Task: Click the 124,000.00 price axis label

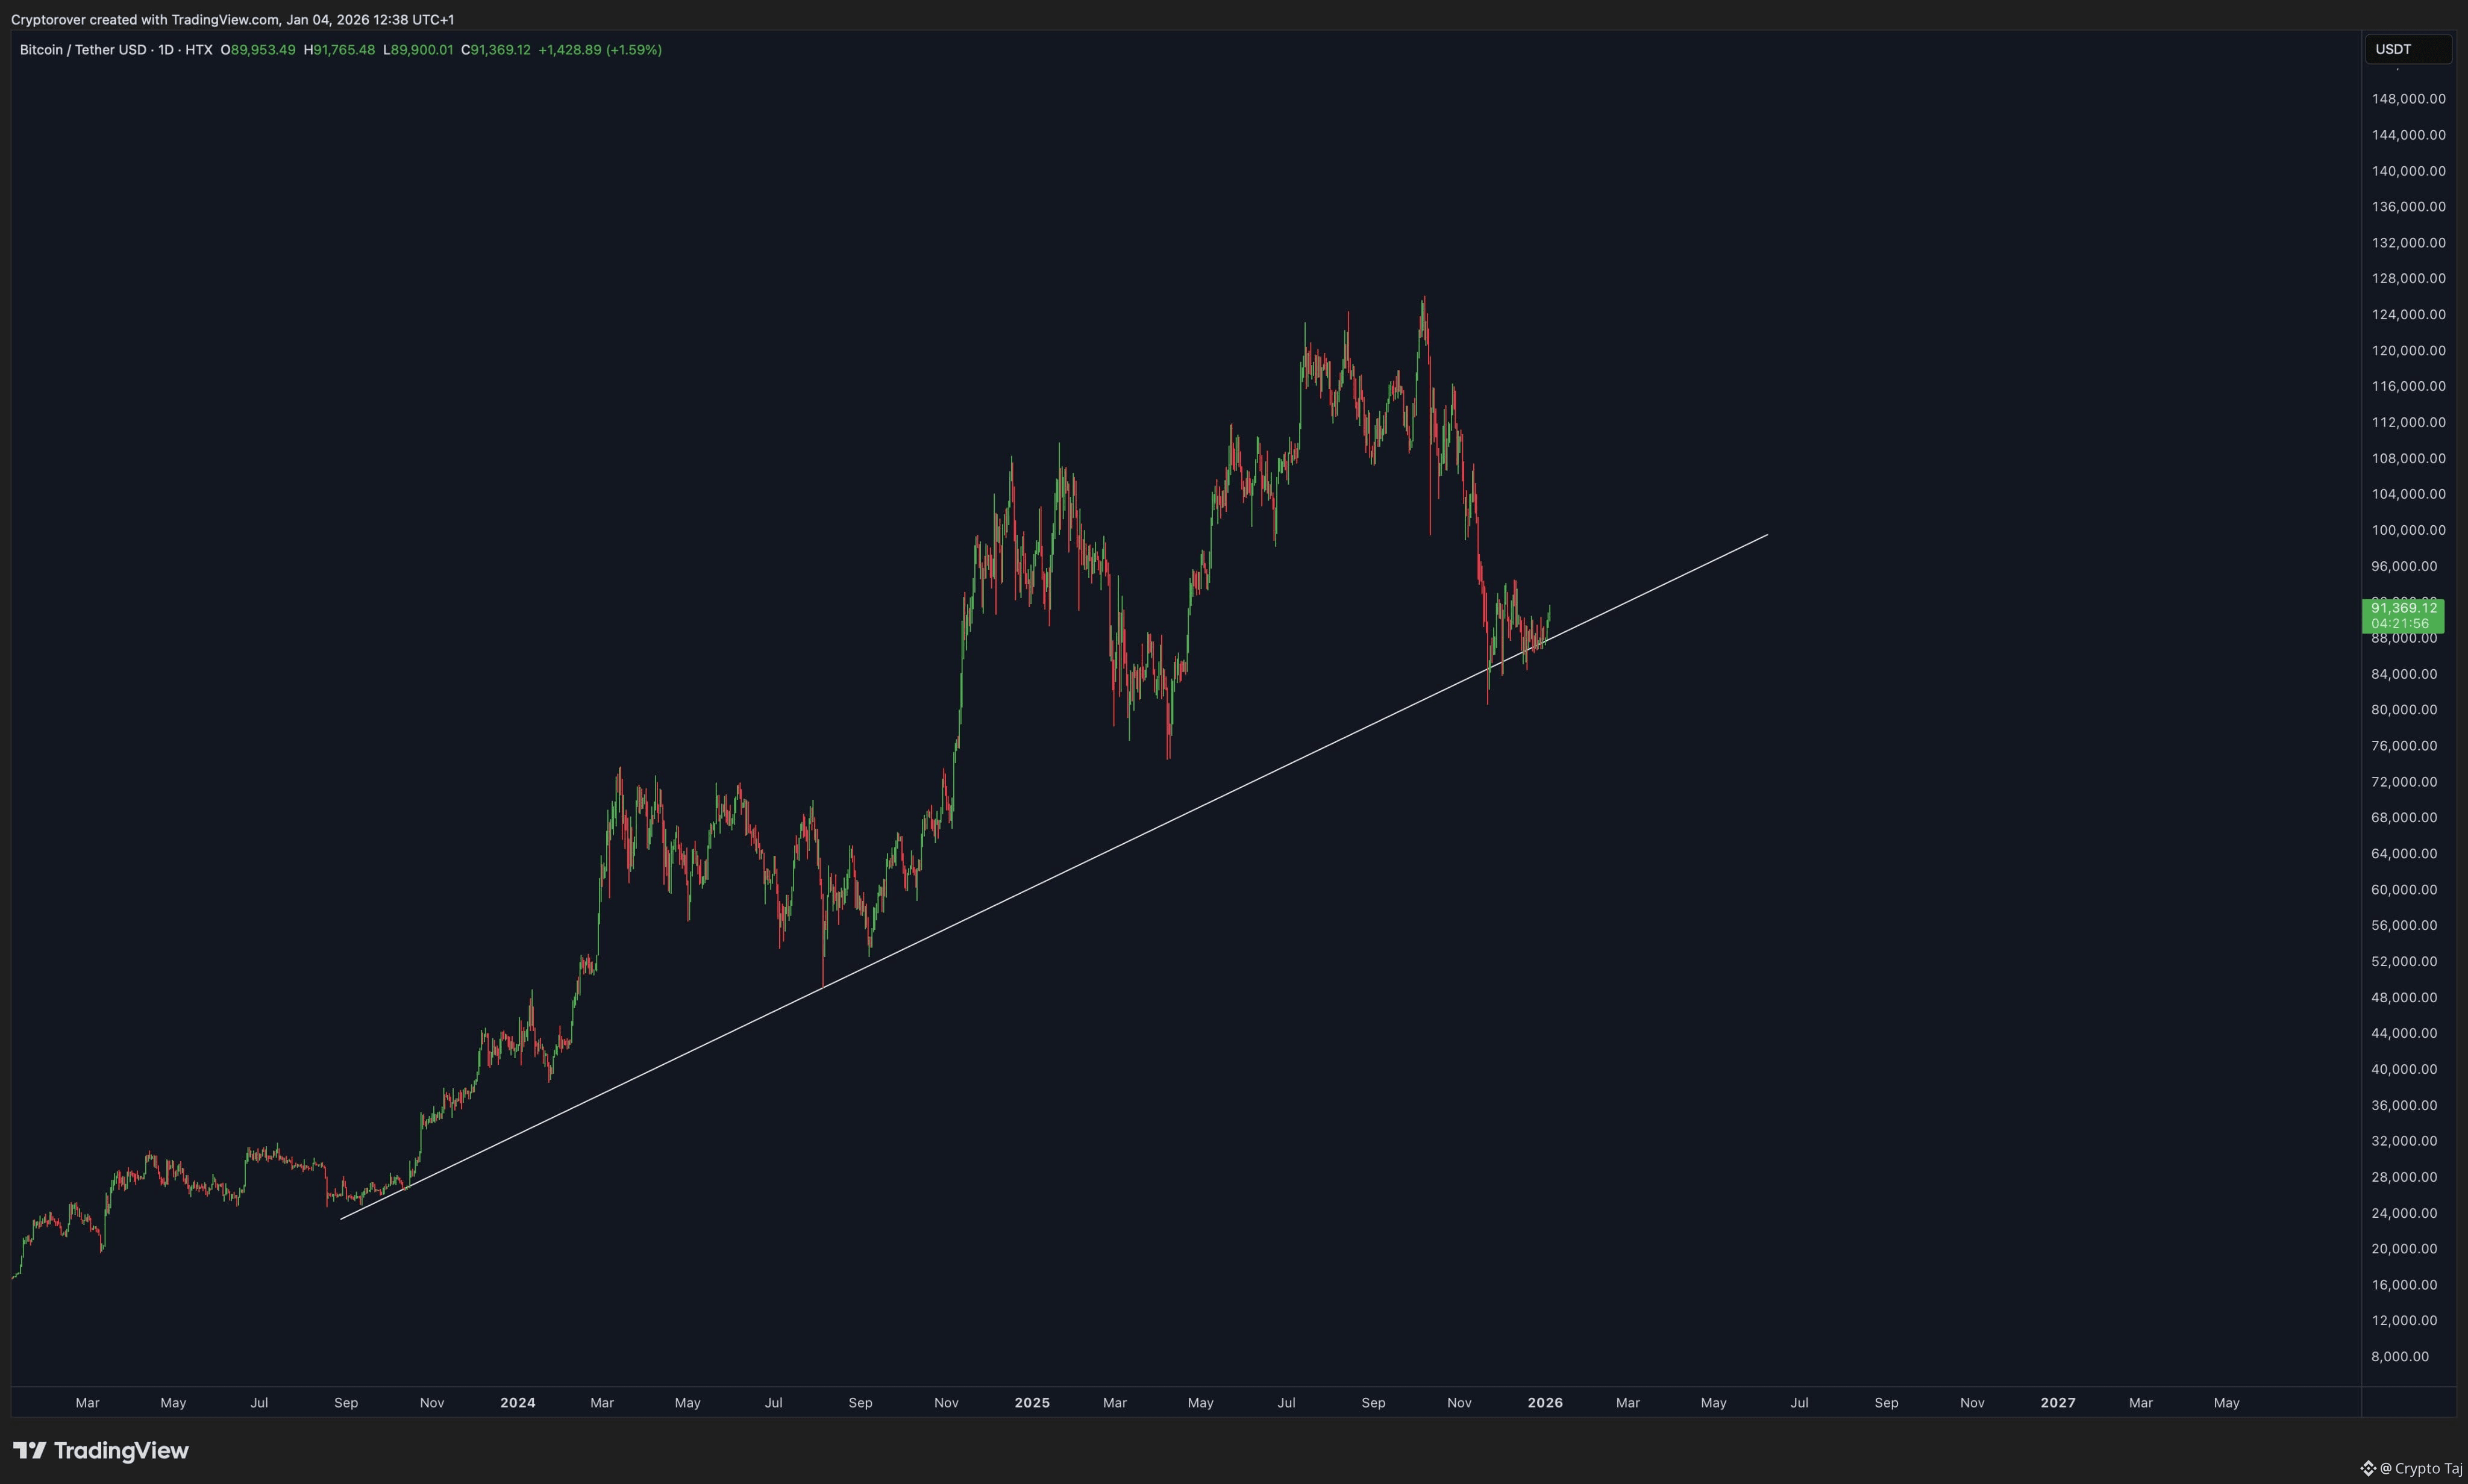Action: click(2408, 315)
